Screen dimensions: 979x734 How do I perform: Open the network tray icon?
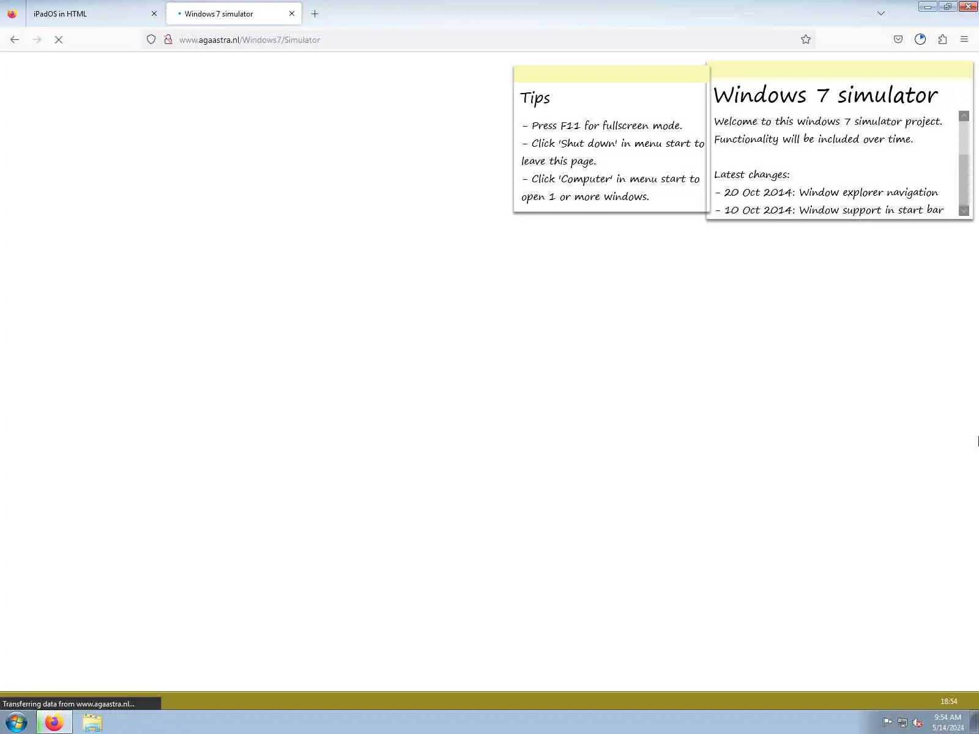click(903, 722)
